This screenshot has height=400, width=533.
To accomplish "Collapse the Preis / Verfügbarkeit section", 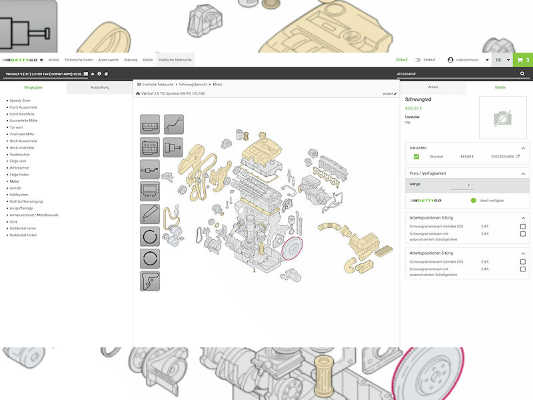I will 523,174.
